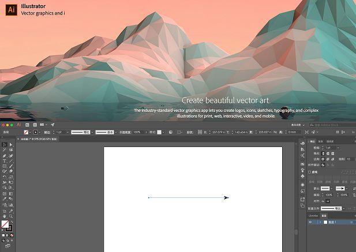The height and width of the screenshot is (252, 356).
Task: Choose butt cap in Stroke panel
Action: click(x=323, y=153)
